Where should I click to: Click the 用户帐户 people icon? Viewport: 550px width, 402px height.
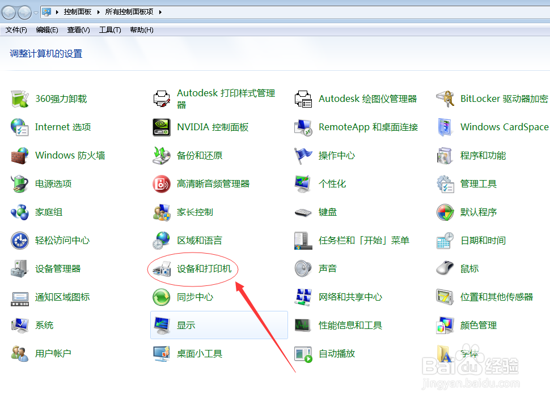click(20, 354)
